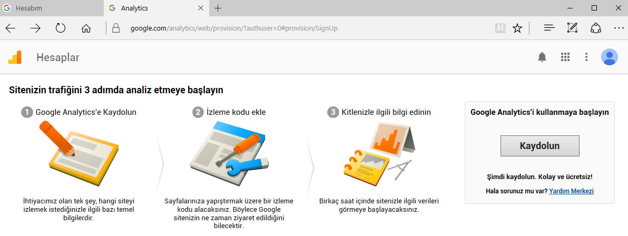Click 'Şimdi kaydolun. Kolay ve ücretsiz!' text
628x236 pixels.
coord(539,176)
